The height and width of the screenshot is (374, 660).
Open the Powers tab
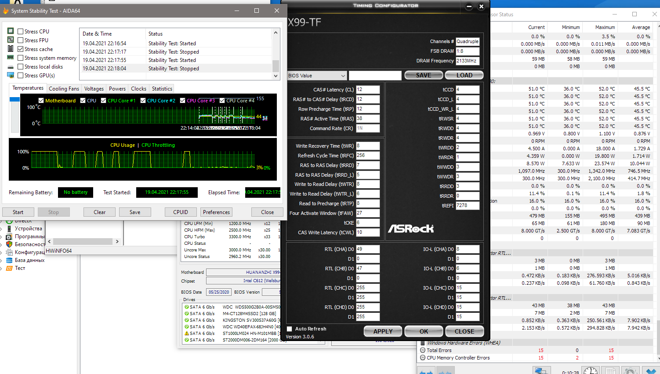click(117, 88)
